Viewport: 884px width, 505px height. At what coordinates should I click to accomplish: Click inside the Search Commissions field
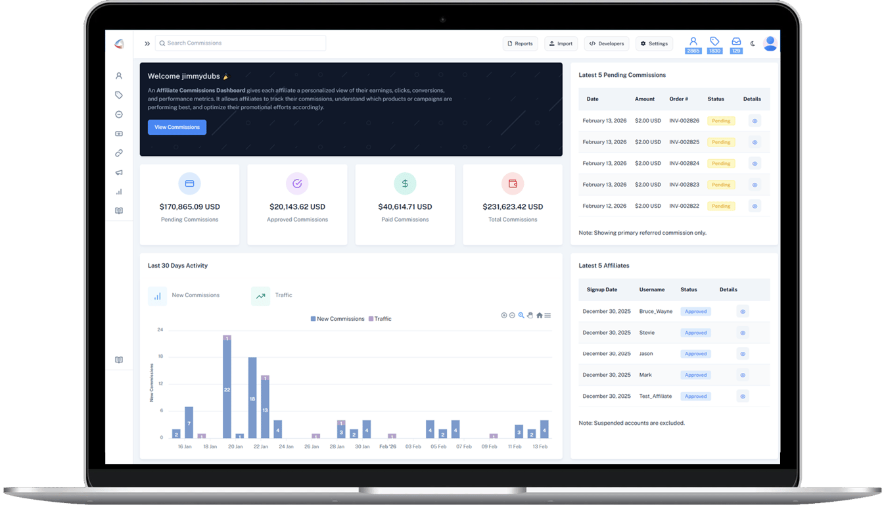pos(241,43)
